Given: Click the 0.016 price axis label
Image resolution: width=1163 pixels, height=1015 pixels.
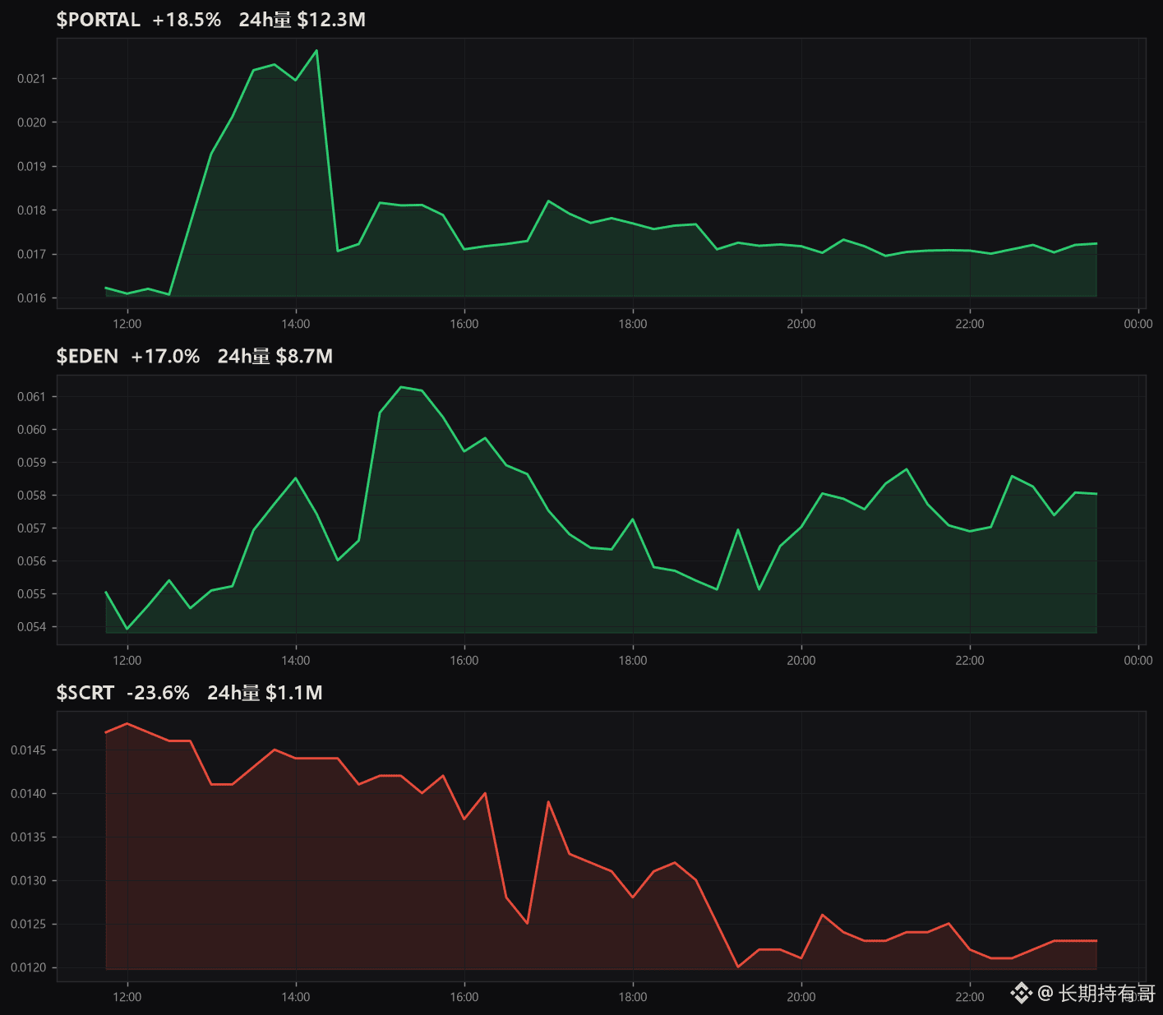Looking at the screenshot, I should click(x=32, y=298).
